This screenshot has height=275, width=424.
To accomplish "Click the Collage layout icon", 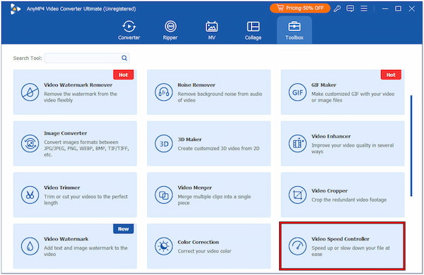I will [253, 27].
